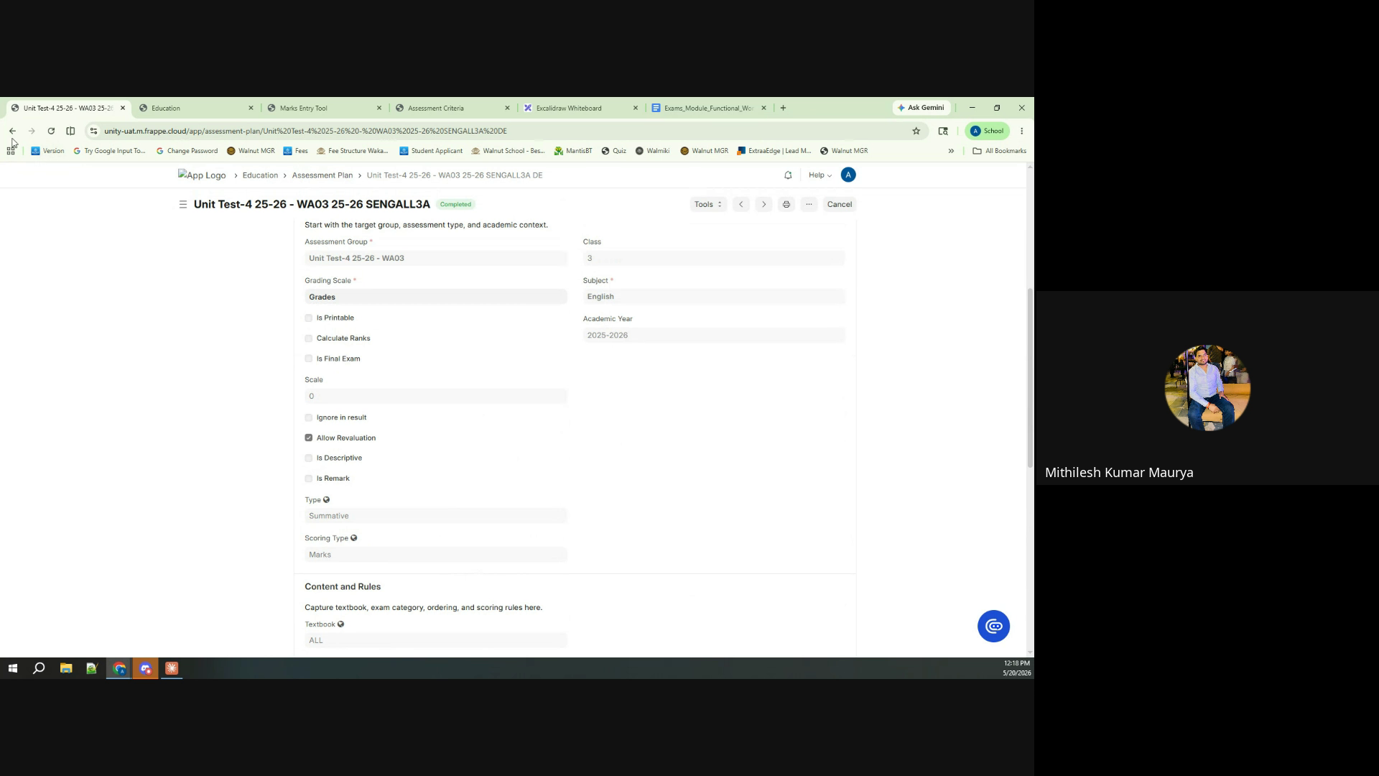The height and width of the screenshot is (776, 1379).
Task: Click the Assessment Group field
Action: (x=436, y=258)
